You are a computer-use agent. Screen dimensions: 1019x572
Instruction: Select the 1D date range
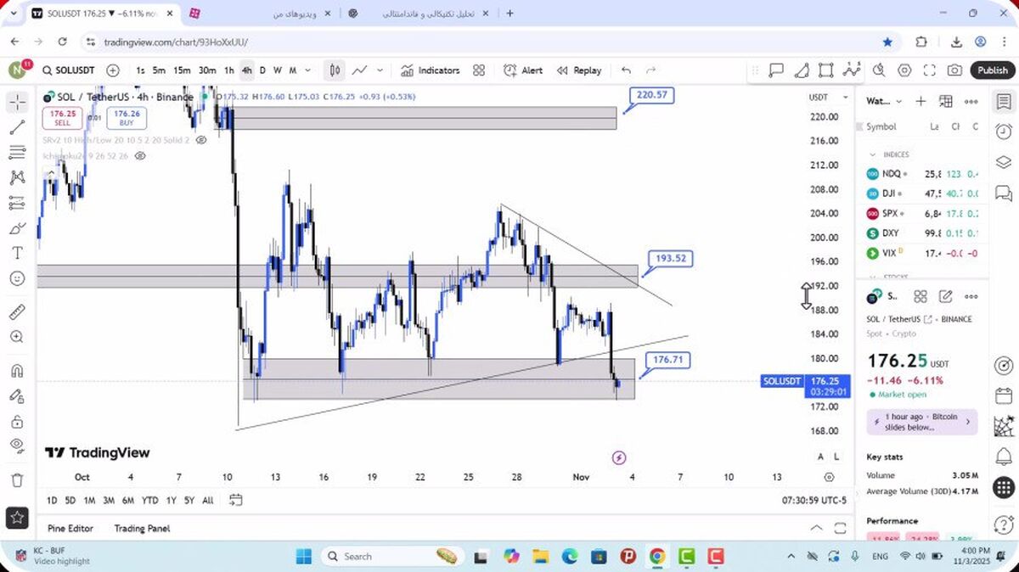point(52,501)
